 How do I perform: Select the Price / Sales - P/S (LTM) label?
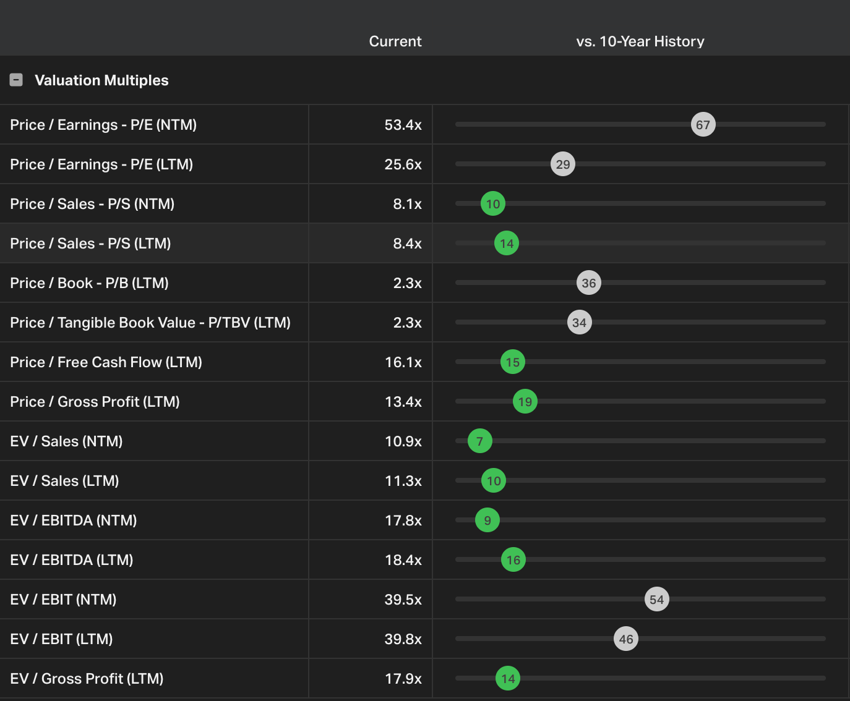tap(90, 244)
